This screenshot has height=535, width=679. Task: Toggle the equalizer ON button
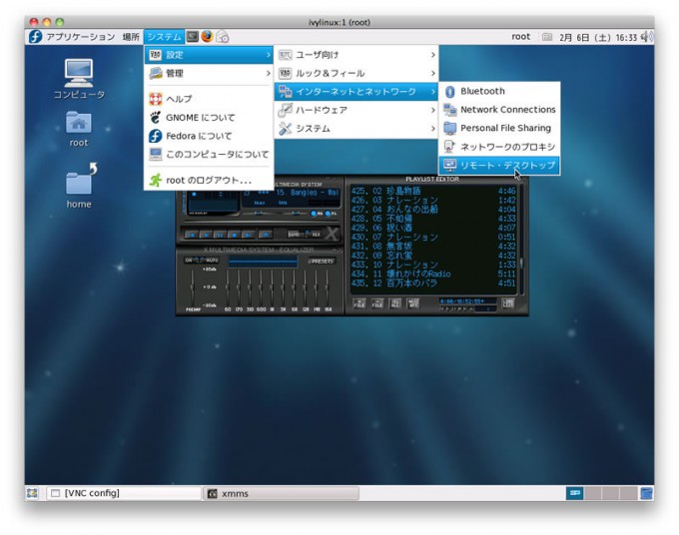[189, 261]
